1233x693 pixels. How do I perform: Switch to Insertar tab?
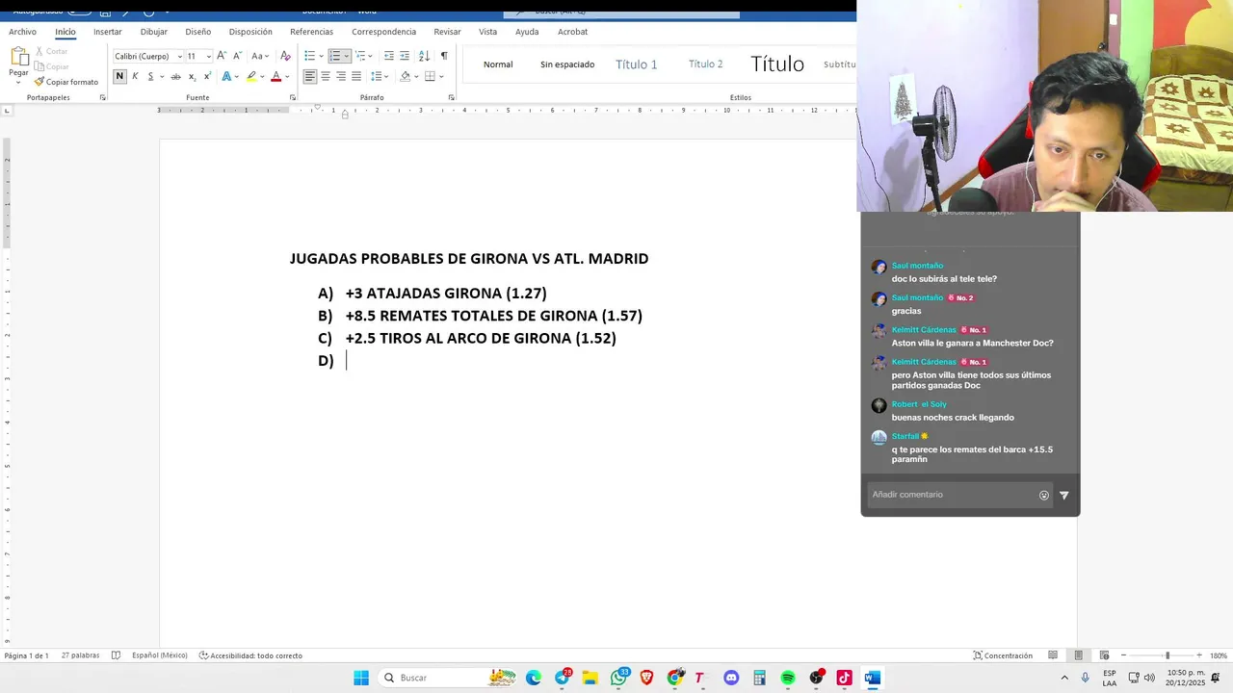[x=108, y=32]
